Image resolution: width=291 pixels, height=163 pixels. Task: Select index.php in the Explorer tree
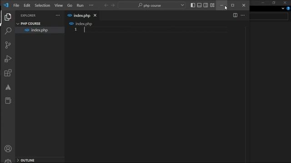(40, 30)
